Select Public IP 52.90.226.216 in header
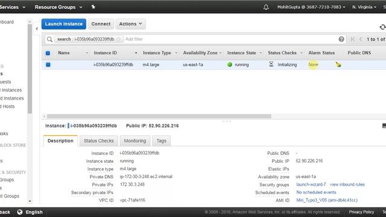The height and width of the screenshot is (217, 386). pos(153,126)
